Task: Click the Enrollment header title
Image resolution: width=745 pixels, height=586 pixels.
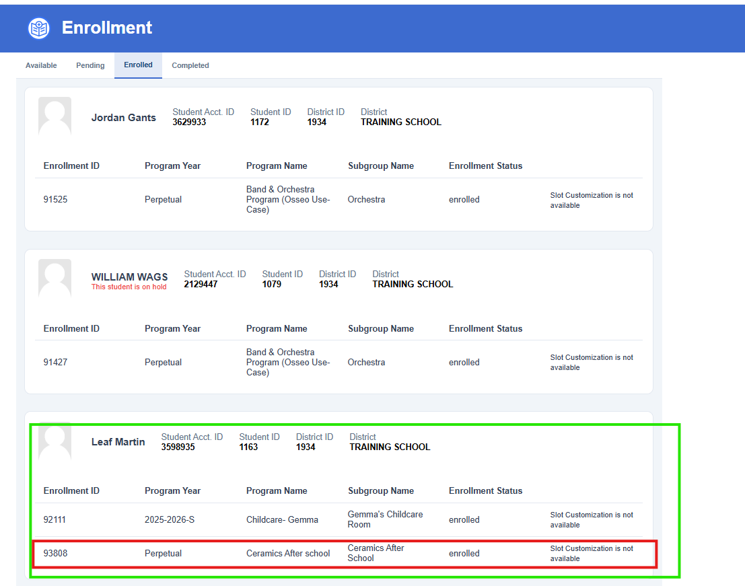Action: pos(107,28)
